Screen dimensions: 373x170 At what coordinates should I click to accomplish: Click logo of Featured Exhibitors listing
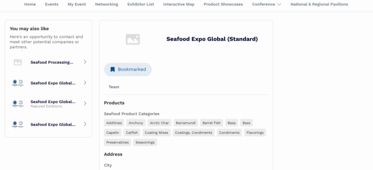(17, 103)
